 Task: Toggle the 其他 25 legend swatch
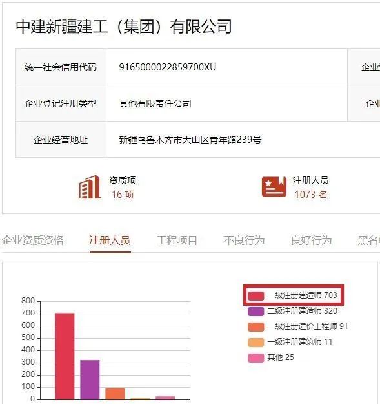(256, 357)
